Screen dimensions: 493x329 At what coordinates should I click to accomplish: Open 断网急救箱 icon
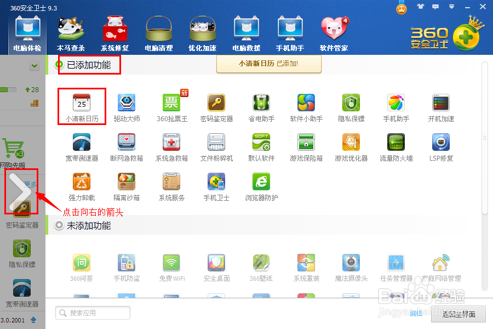[x=127, y=148]
